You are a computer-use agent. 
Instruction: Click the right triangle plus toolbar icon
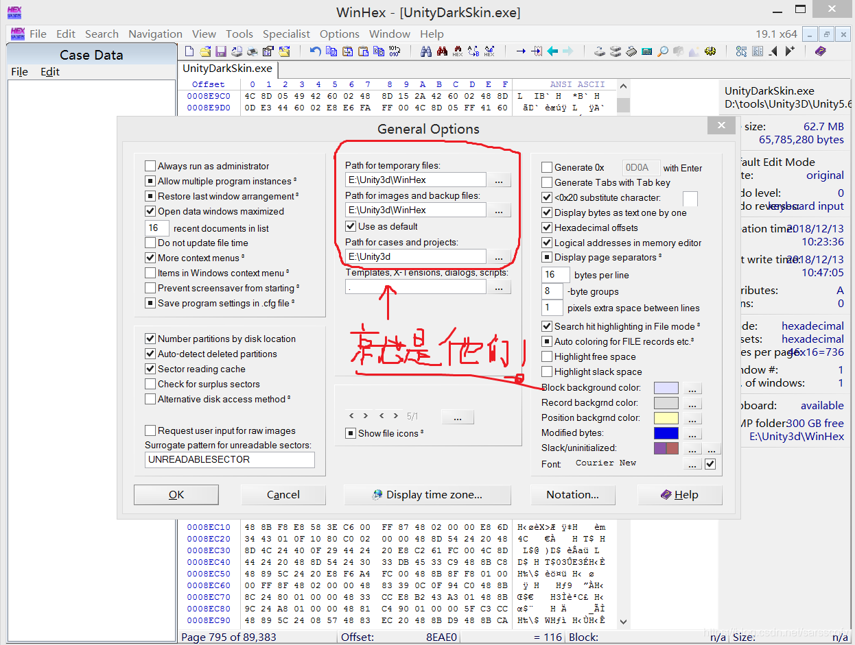pos(790,51)
